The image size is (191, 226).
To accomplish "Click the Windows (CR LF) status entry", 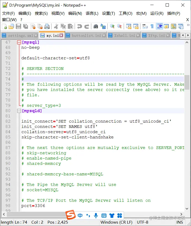I will (x=117, y=222).
